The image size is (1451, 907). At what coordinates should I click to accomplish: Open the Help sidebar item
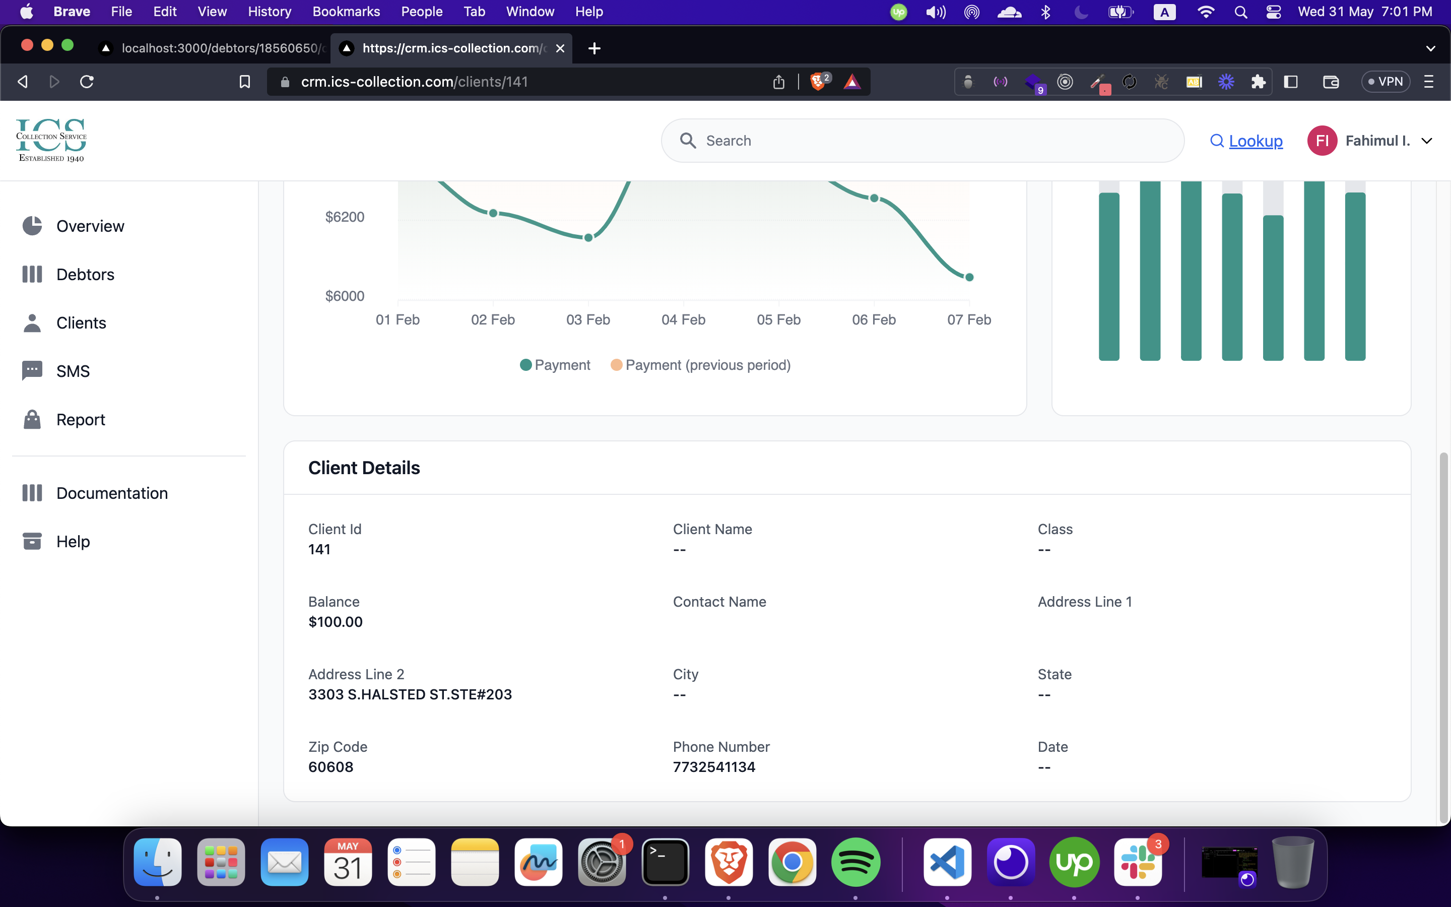pos(73,542)
